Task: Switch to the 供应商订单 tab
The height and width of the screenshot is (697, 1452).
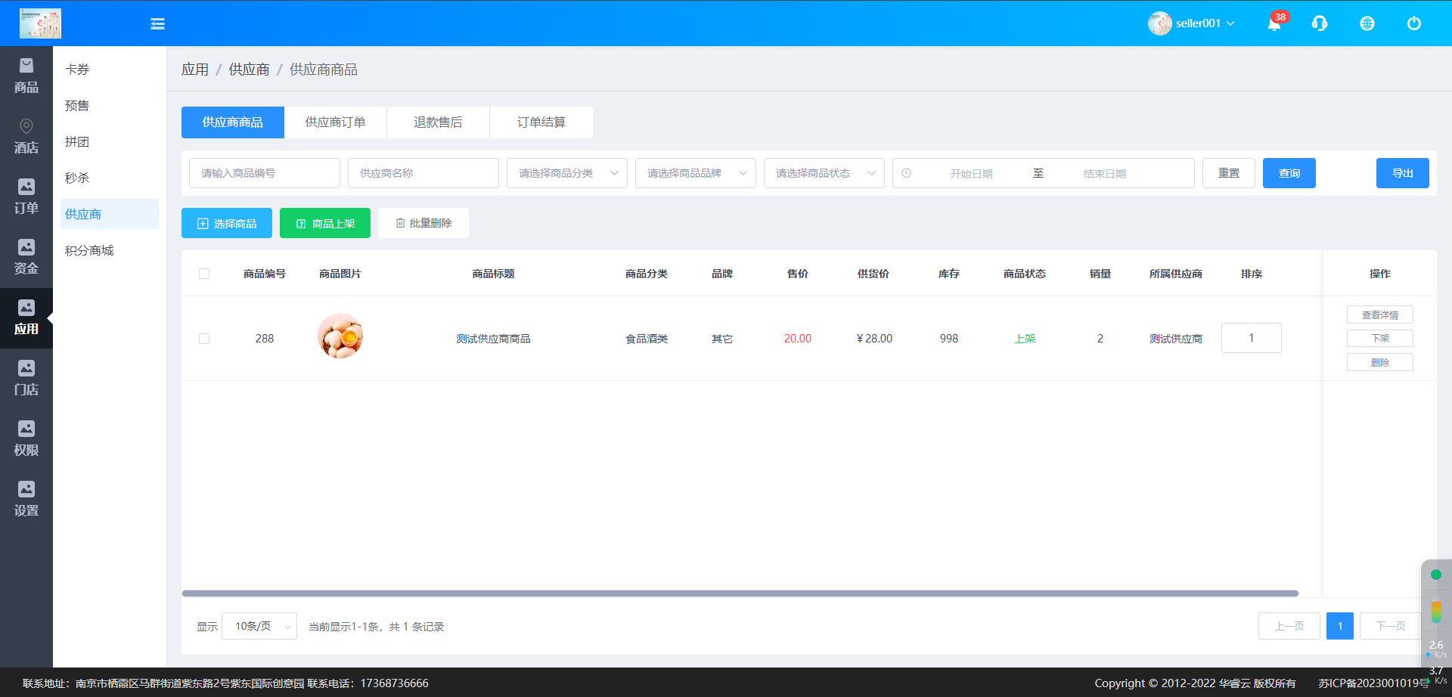Action: point(335,122)
